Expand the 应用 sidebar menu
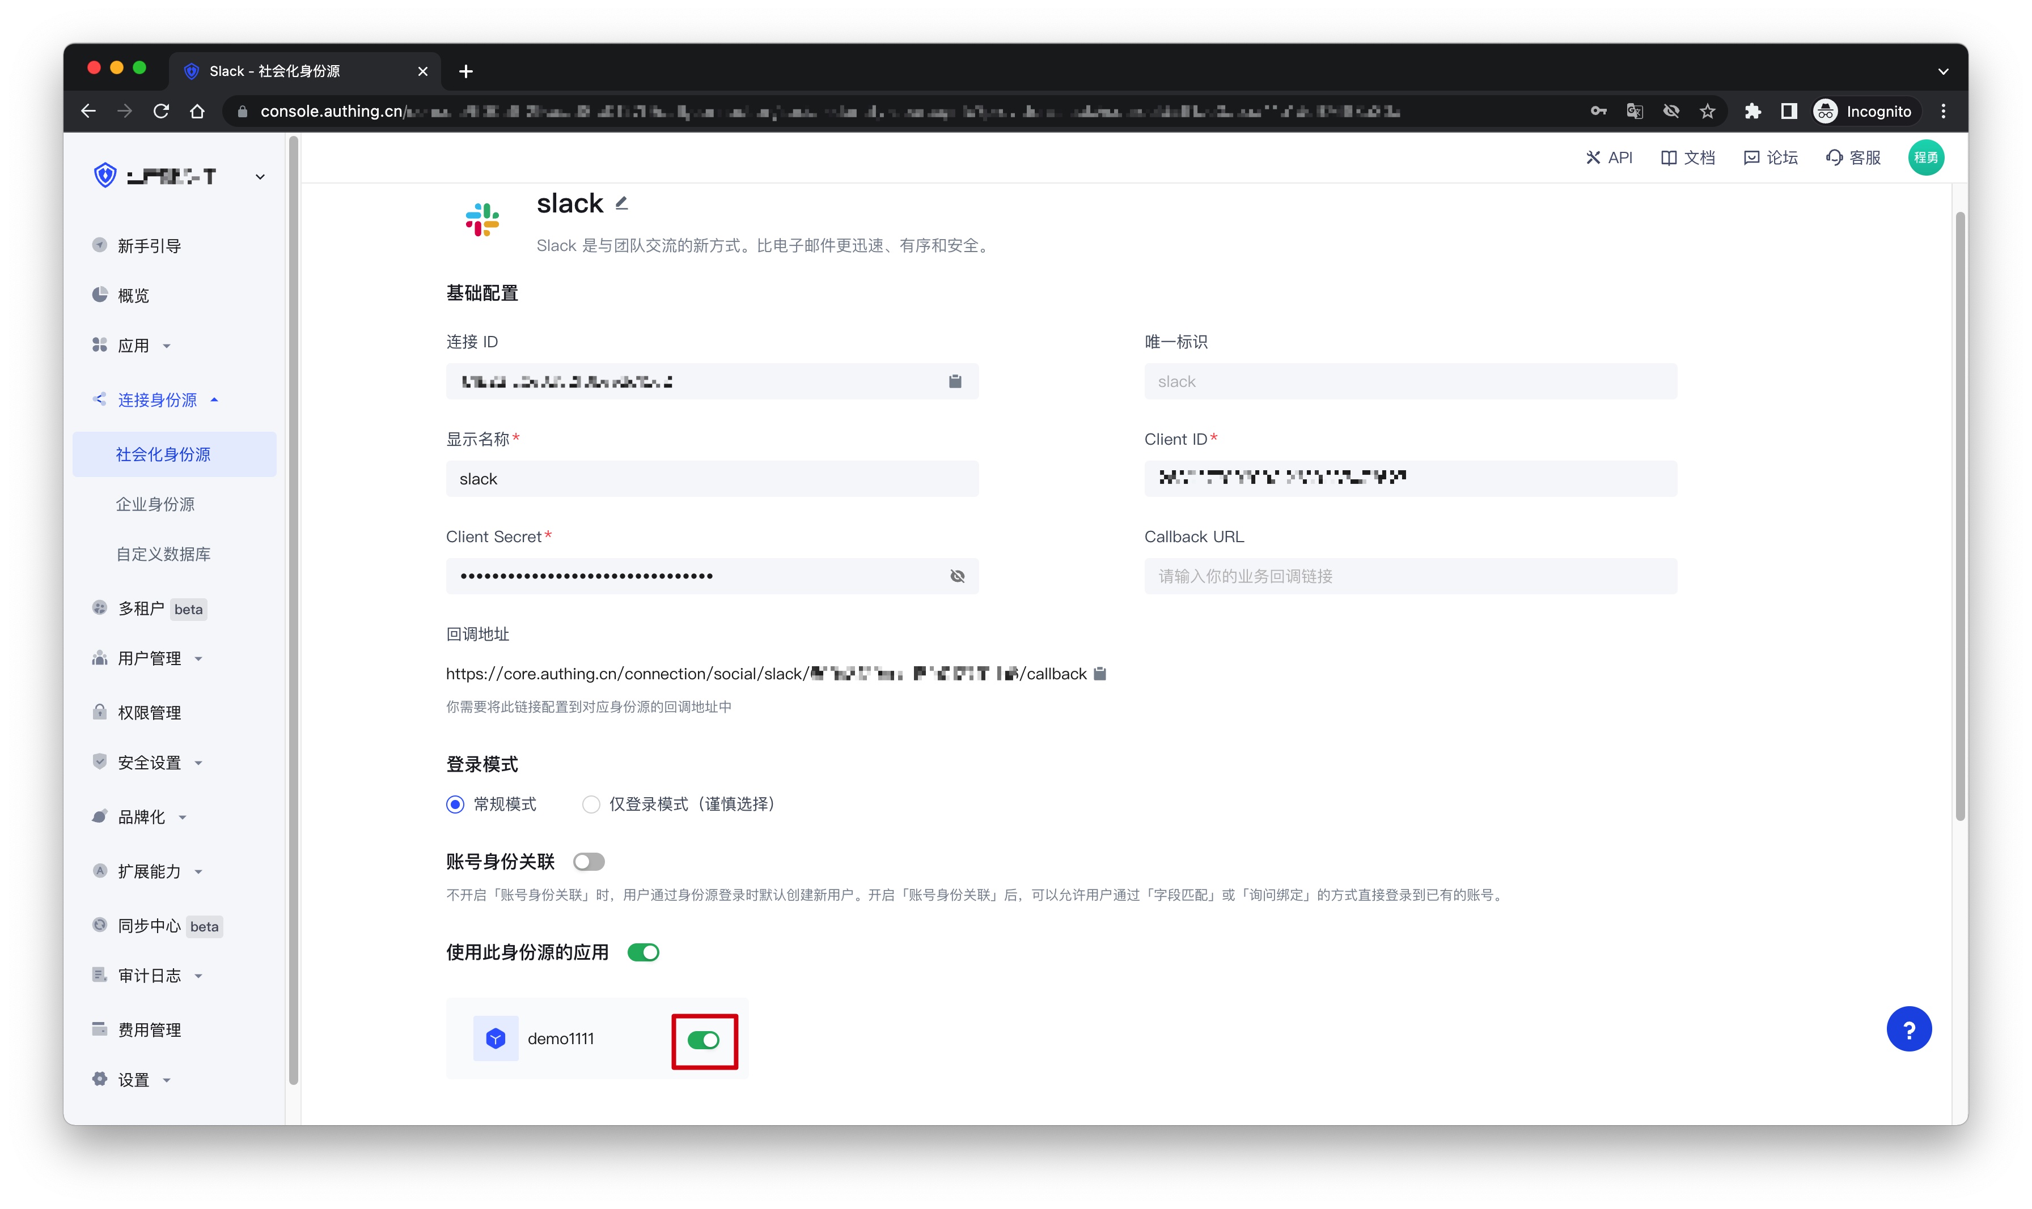The height and width of the screenshot is (1209, 2032). (x=134, y=346)
